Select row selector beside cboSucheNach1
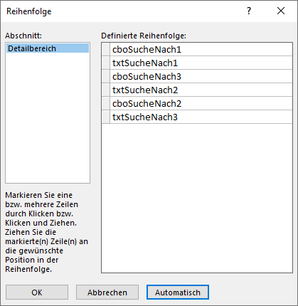 click(x=106, y=50)
